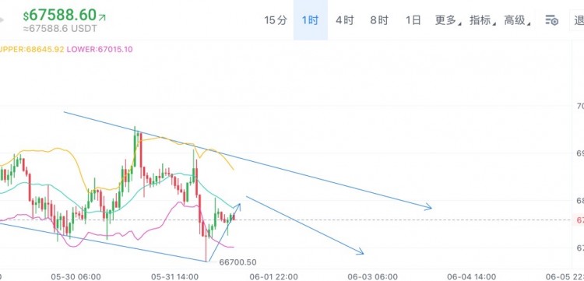This screenshot has height=281, width=584.
Task: Click the 66700.50 low price label
Action: [237, 262]
